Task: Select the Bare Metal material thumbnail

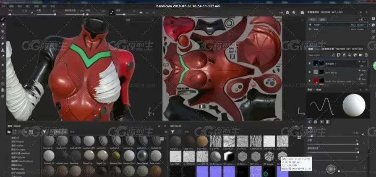Action: click(142, 156)
